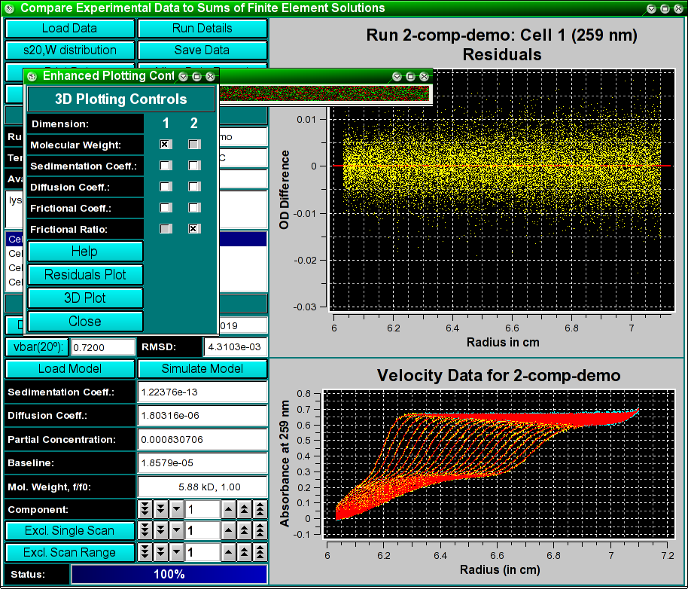Screen dimensions: 688x589
Task: Click Enhanced Plotting Control window menu icon
Action: 32,76
